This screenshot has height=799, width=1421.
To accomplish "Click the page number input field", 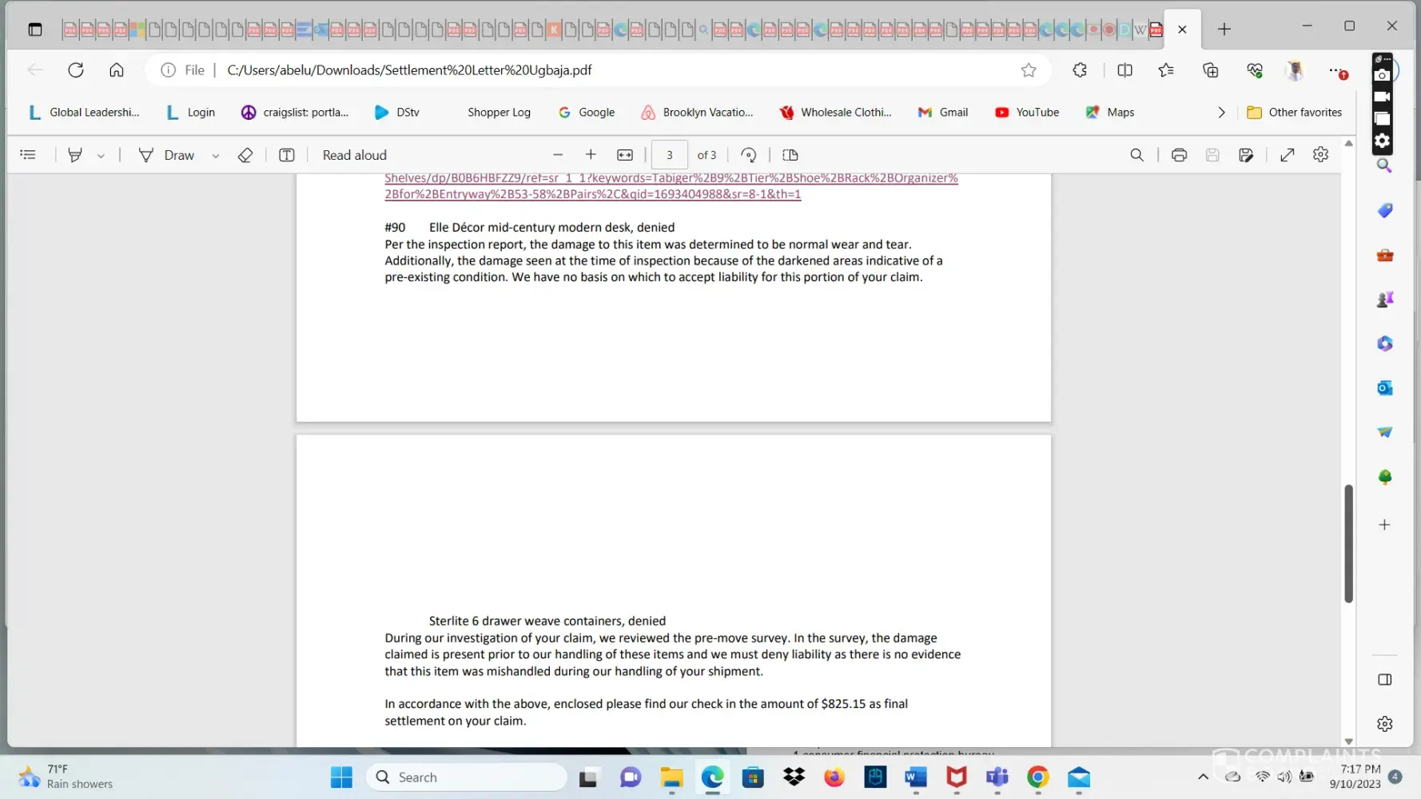I will pos(669,155).
